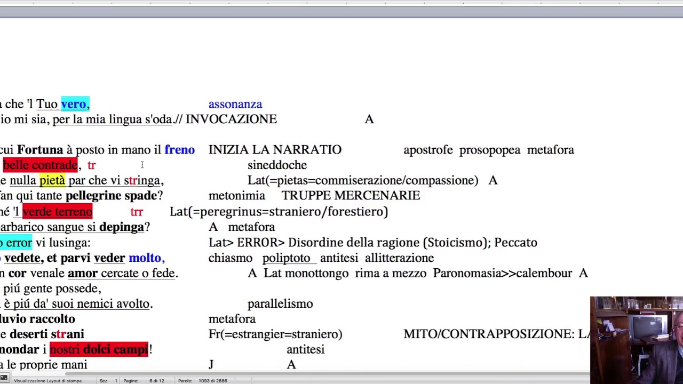Click the underlined phrase 'cercate o fede'
The image size is (683, 384).
point(138,273)
